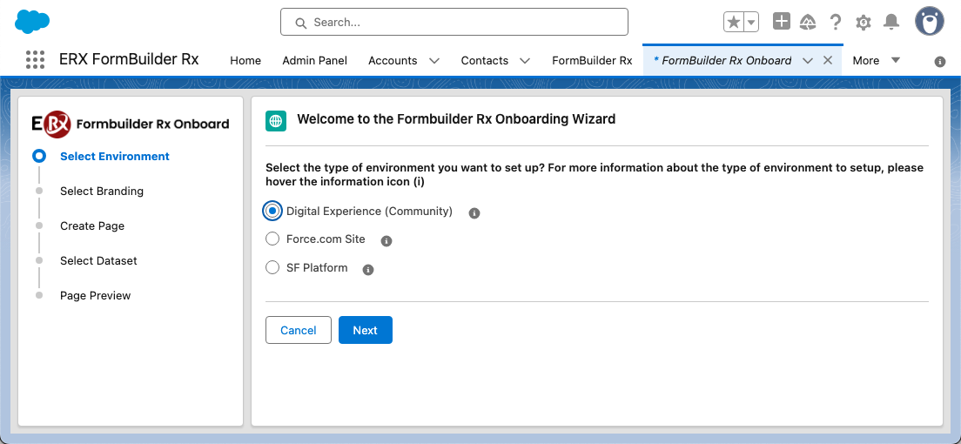The image size is (961, 444).
Task: Select the SF Platform radio option
Action: 272,268
